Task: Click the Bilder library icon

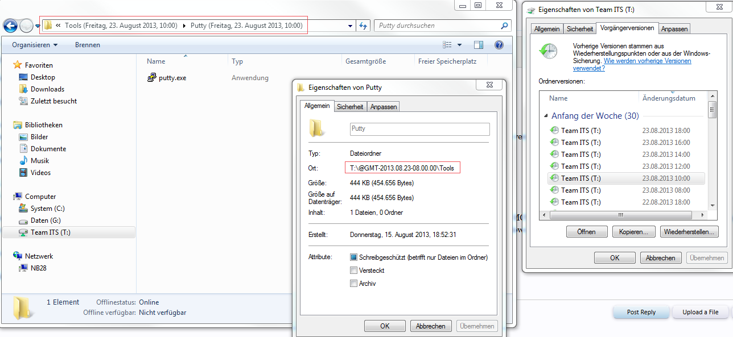Action: pyautogui.click(x=23, y=137)
